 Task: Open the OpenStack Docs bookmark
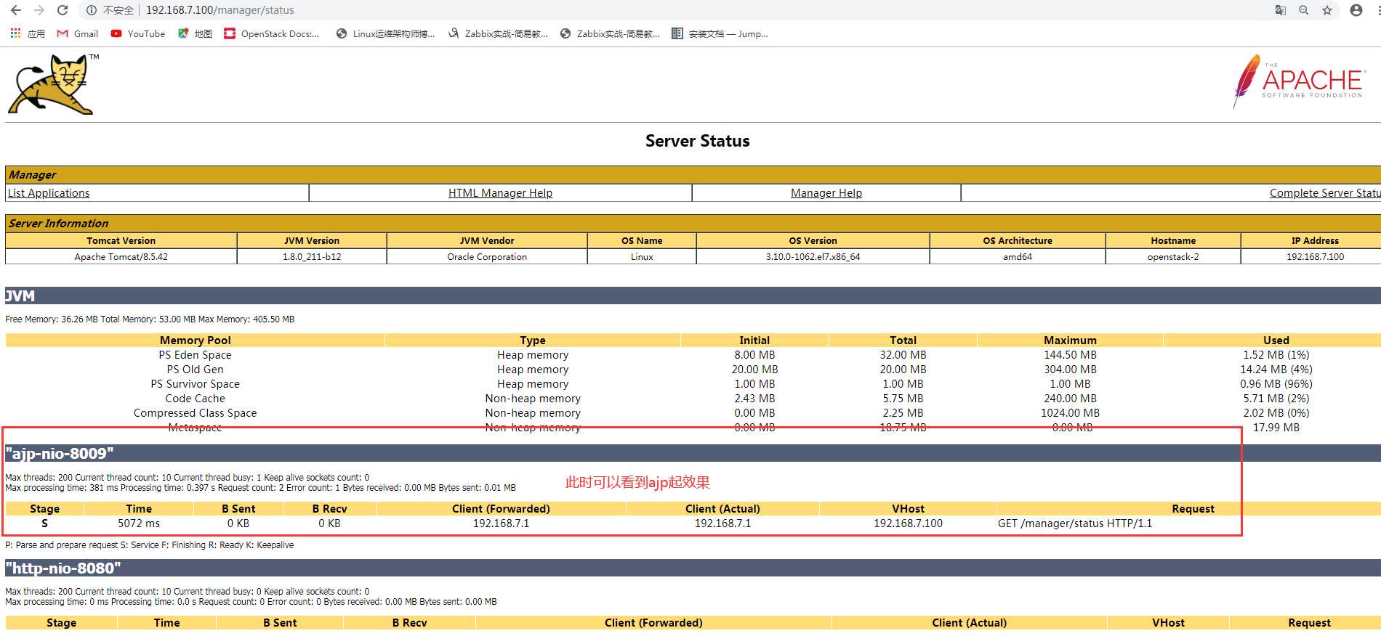click(272, 33)
